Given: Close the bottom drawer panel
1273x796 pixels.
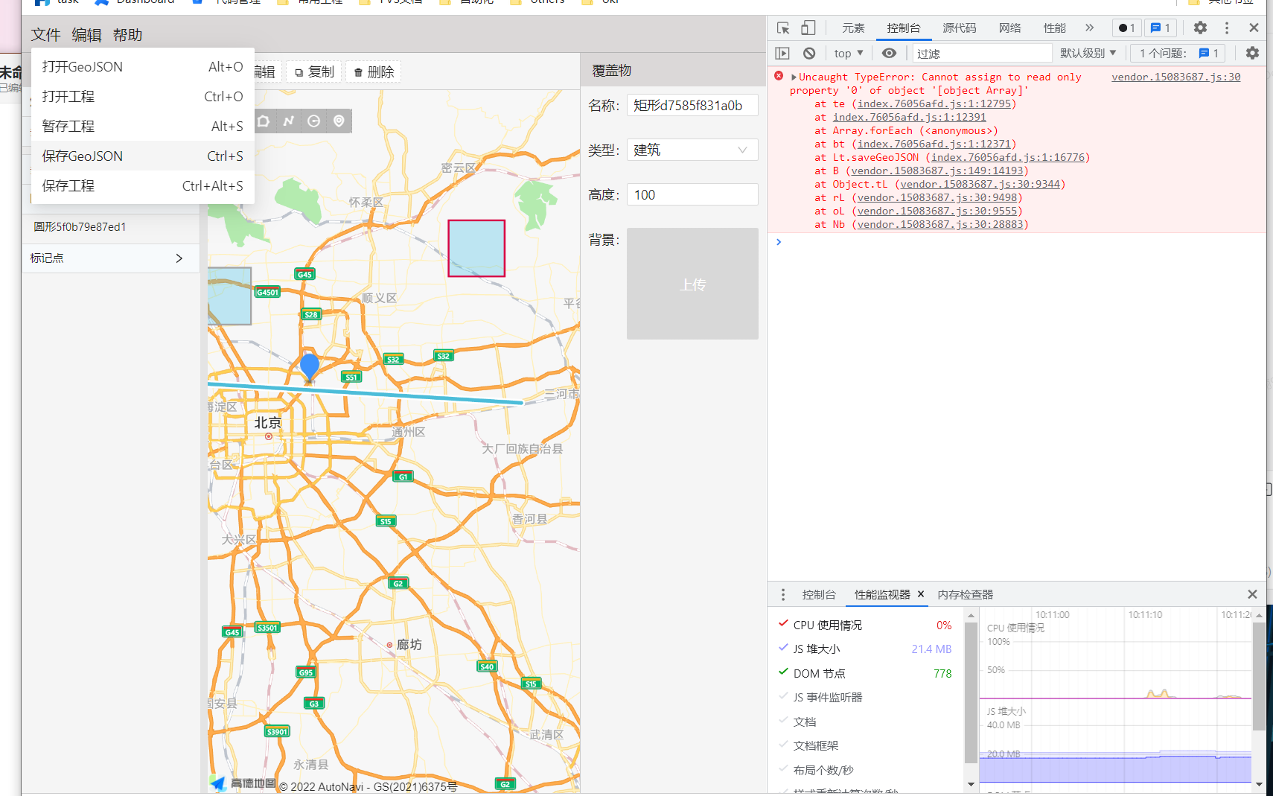Looking at the screenshot, I should coord(1252,594).
